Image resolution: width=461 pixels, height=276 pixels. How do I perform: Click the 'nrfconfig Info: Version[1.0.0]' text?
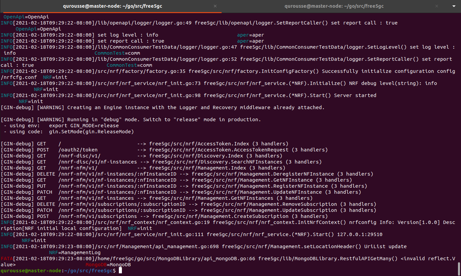click(395, 222)
